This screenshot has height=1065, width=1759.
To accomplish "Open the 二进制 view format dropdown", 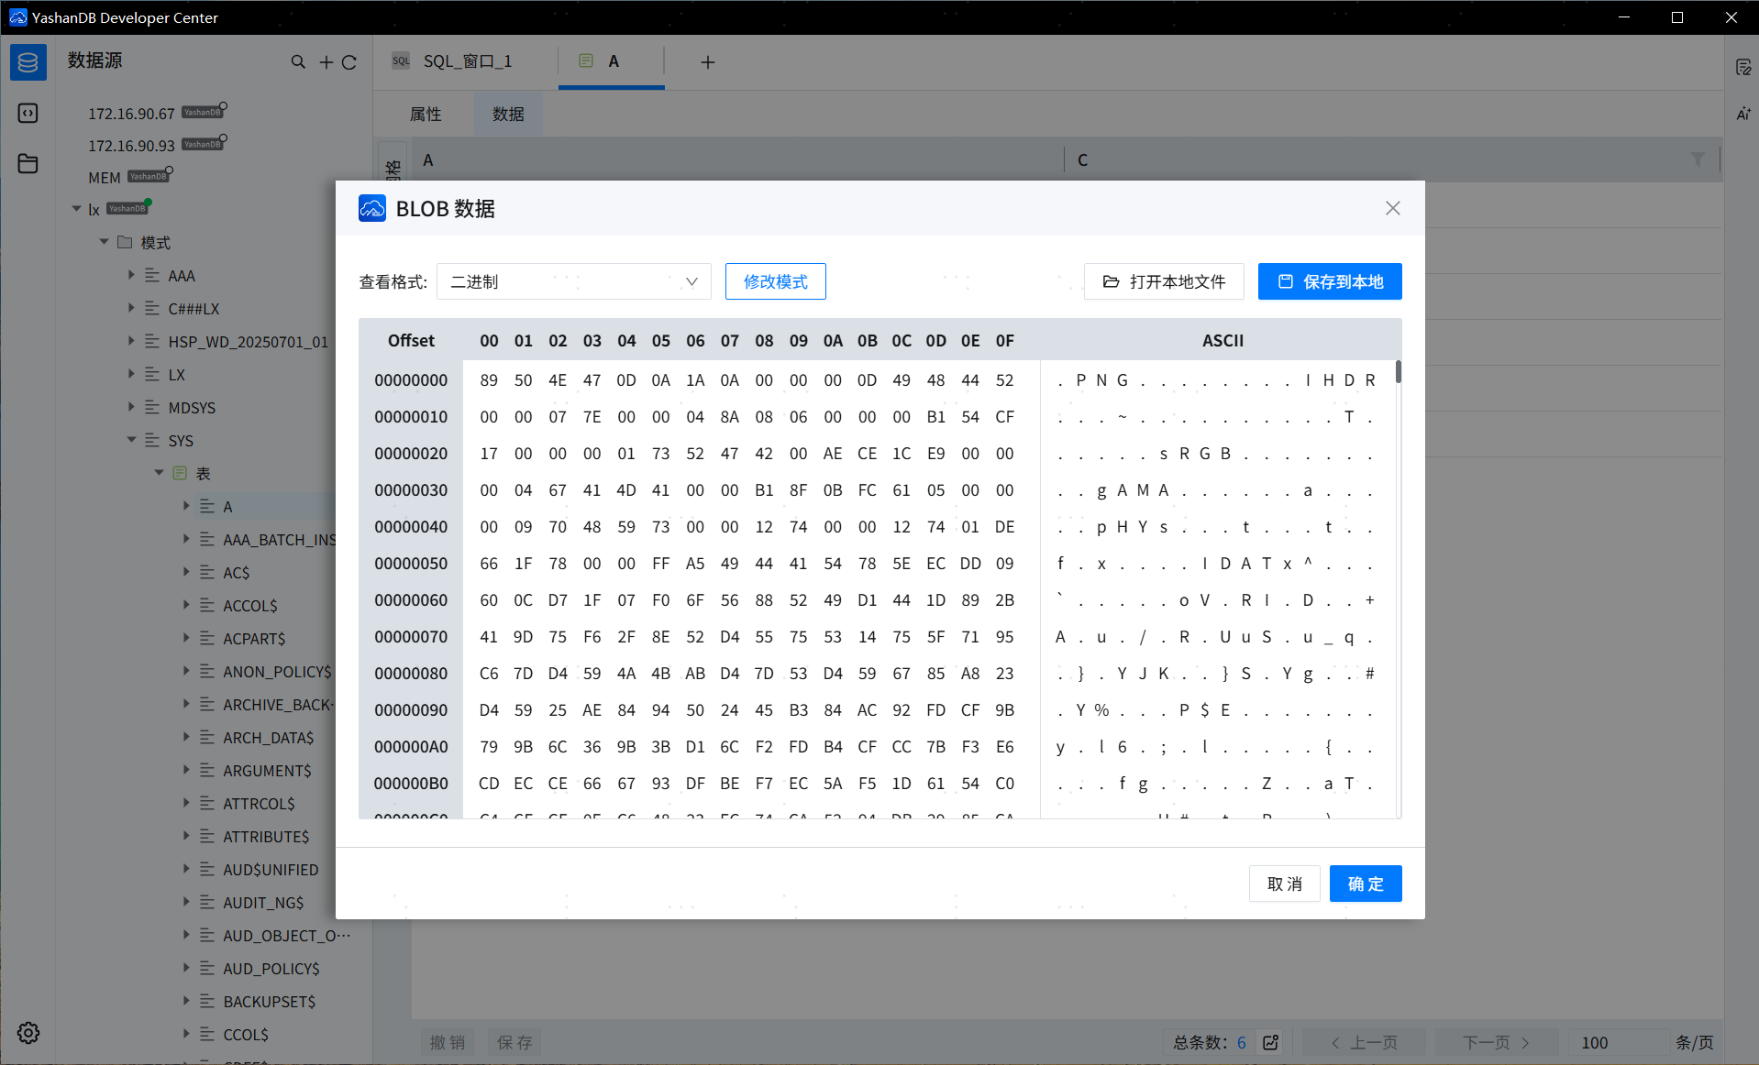I will [573, 281].
